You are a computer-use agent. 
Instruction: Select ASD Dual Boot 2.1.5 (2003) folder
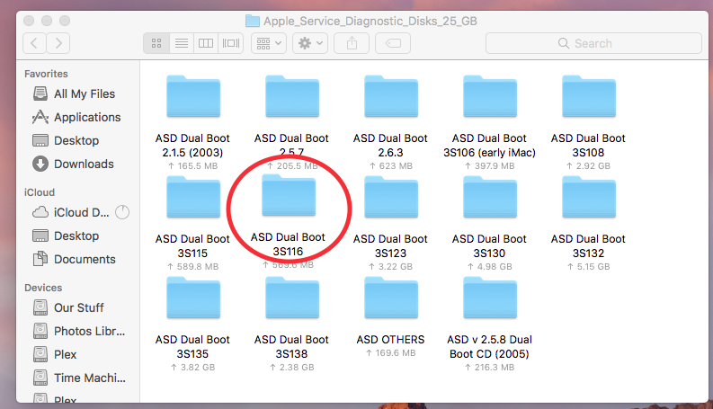point(192,97)
